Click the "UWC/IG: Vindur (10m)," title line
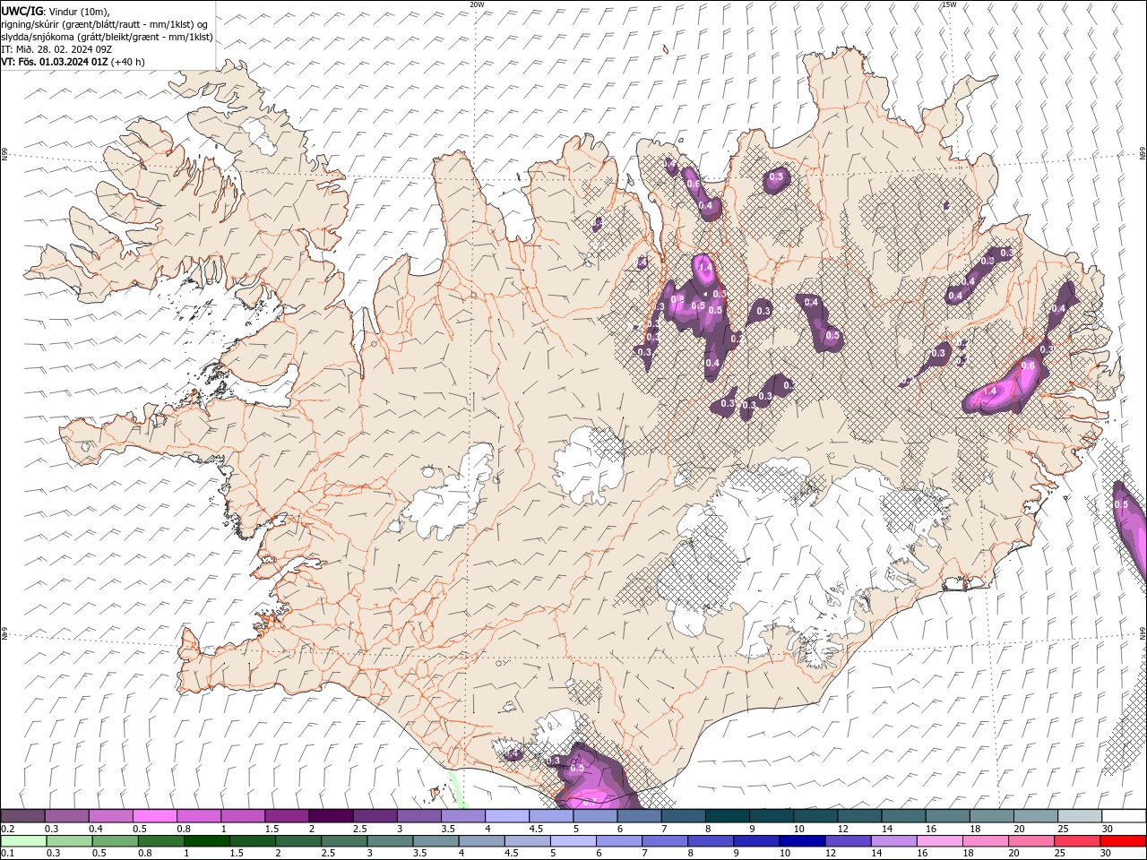 (x=56, y=11)
